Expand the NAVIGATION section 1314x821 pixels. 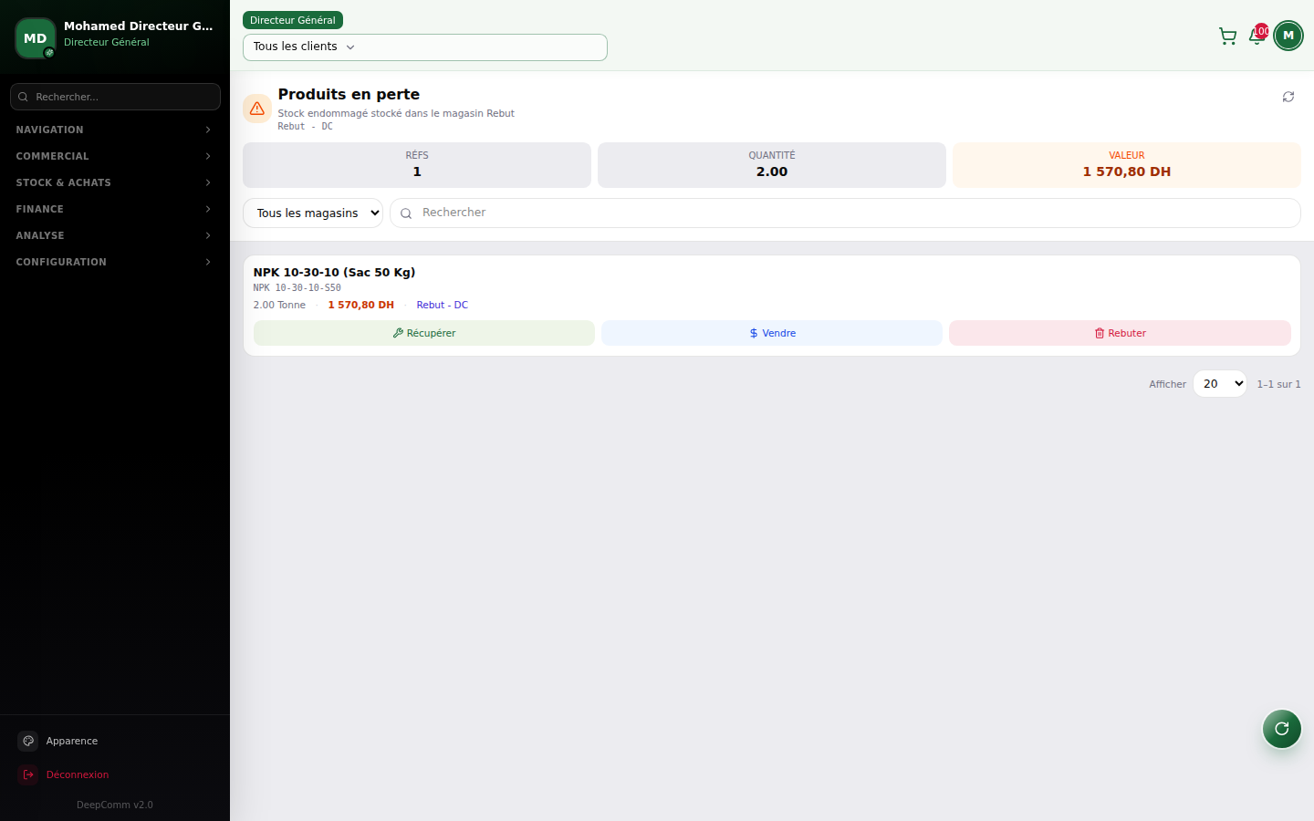pos(115,130)
